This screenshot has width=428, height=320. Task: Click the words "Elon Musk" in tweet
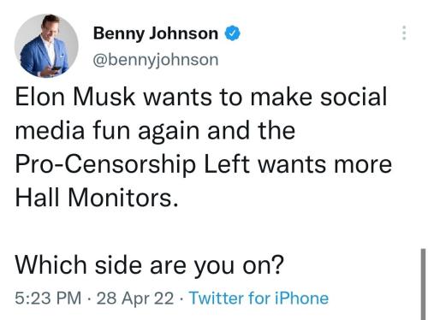75,97
